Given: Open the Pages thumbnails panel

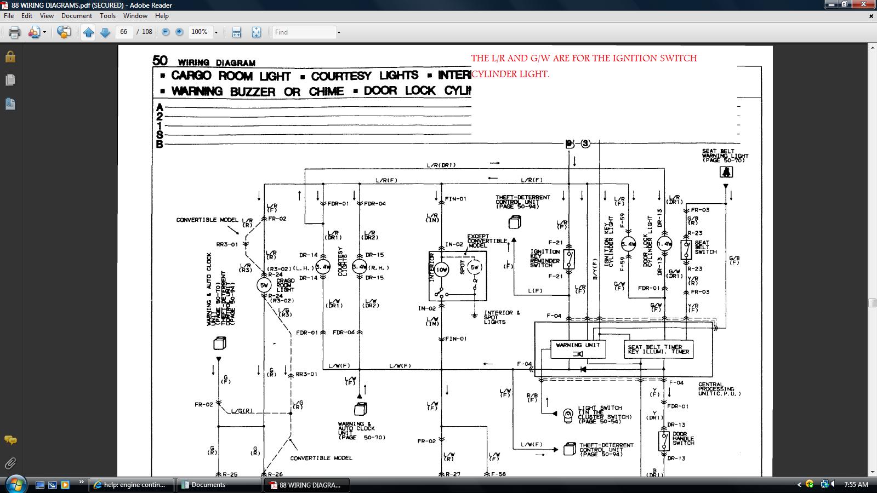Looking at the screenshot, I should 10,80.
